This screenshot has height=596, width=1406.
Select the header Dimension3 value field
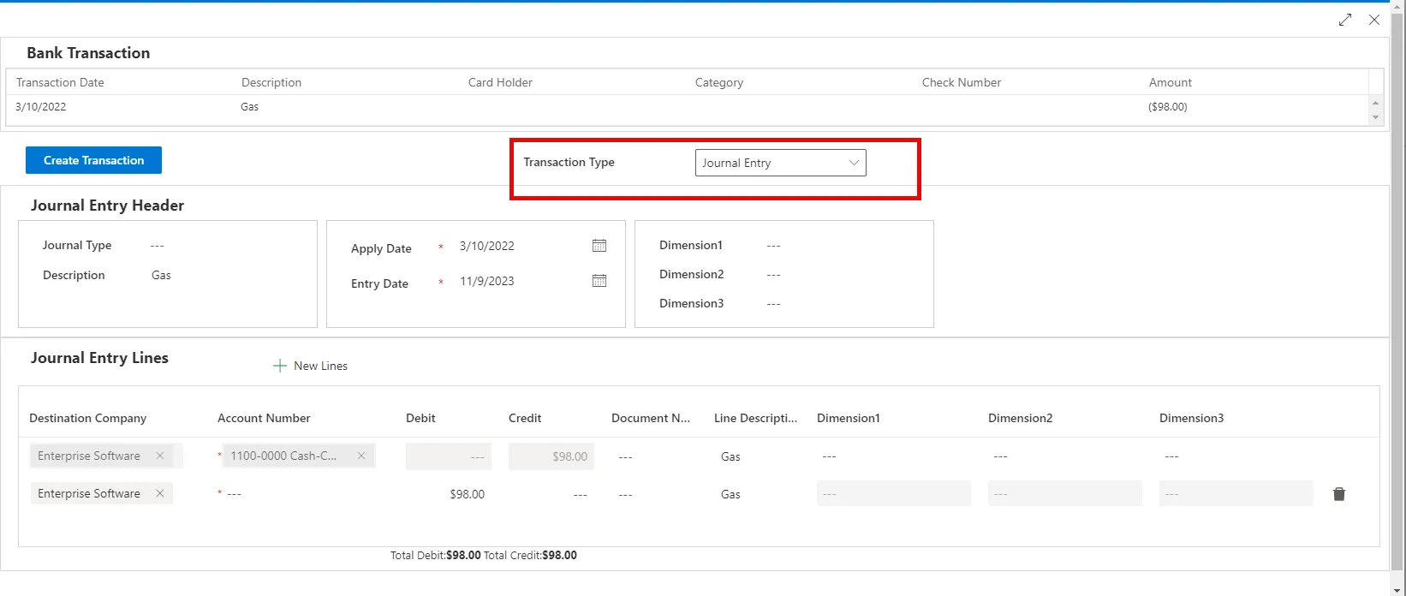(773, 304)
